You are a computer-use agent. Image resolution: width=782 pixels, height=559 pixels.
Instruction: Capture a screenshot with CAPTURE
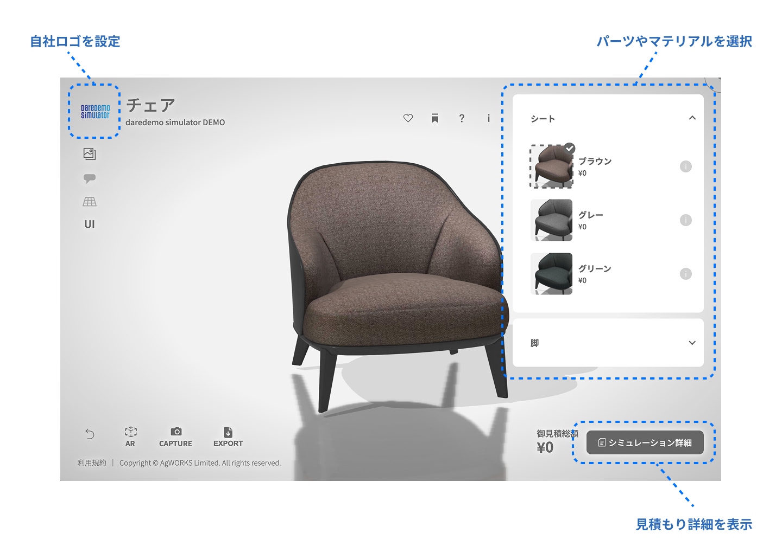175,436
